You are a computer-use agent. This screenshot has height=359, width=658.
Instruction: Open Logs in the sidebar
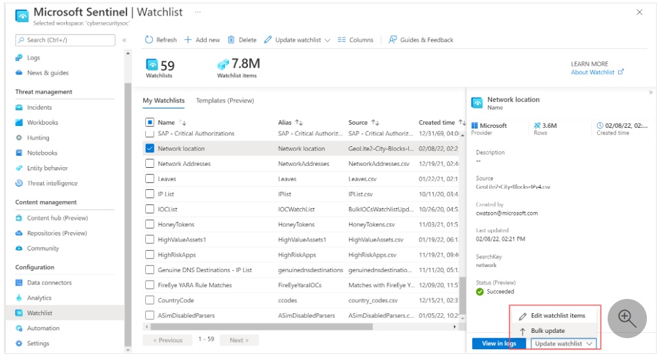tap(33, 58)
